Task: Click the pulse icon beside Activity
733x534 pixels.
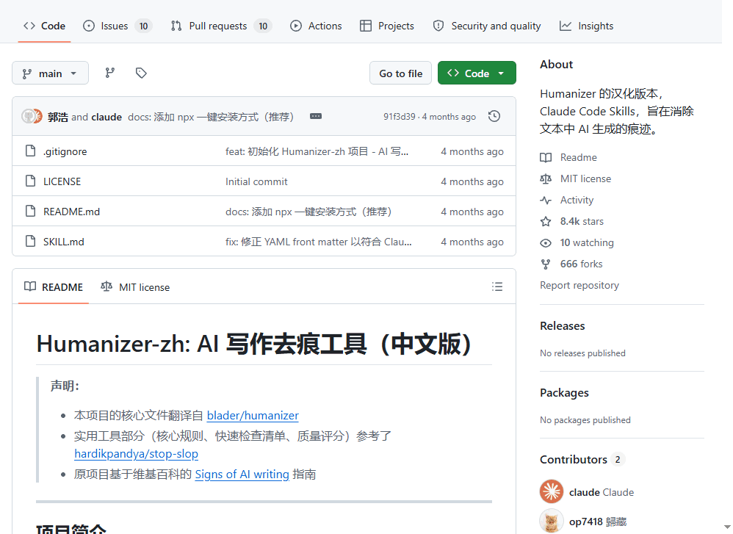Action: [546, 200]
